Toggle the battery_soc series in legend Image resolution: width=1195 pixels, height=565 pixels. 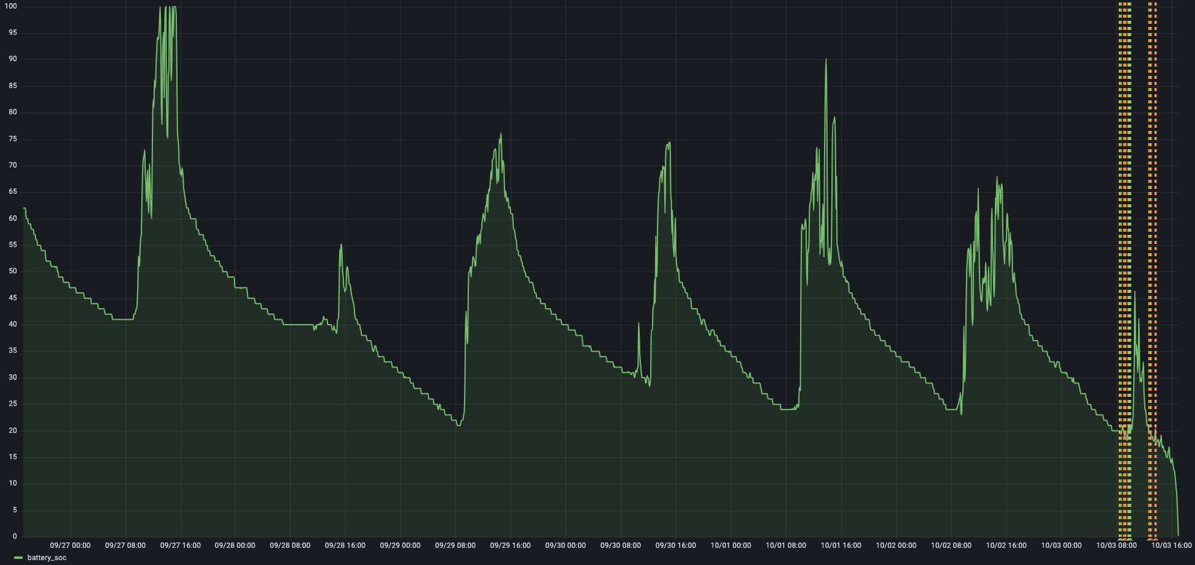[47, 558]
